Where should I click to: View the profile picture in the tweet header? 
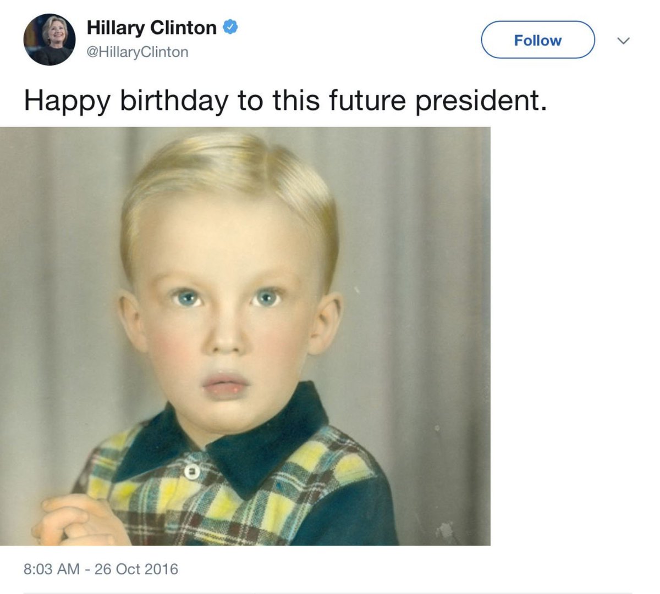50,40
